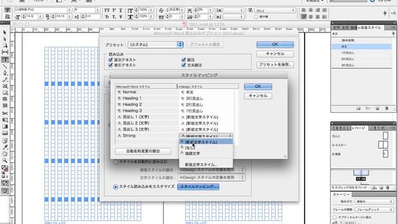
Task: Click the fill and stroke color swatch
Action: [4, 168]
